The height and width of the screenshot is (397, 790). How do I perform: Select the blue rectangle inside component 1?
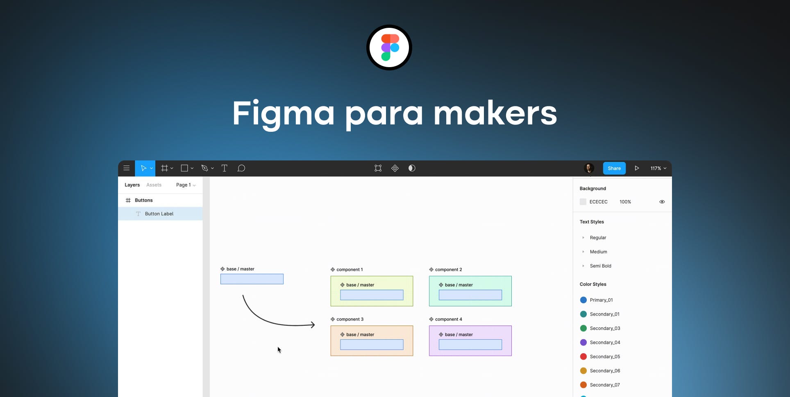tap(372, 295)
